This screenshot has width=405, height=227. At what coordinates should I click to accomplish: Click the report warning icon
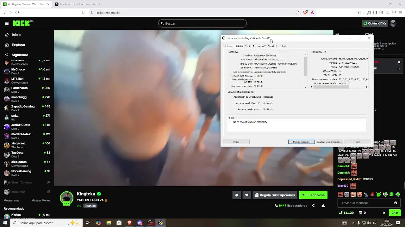click(x=323, y=206)
